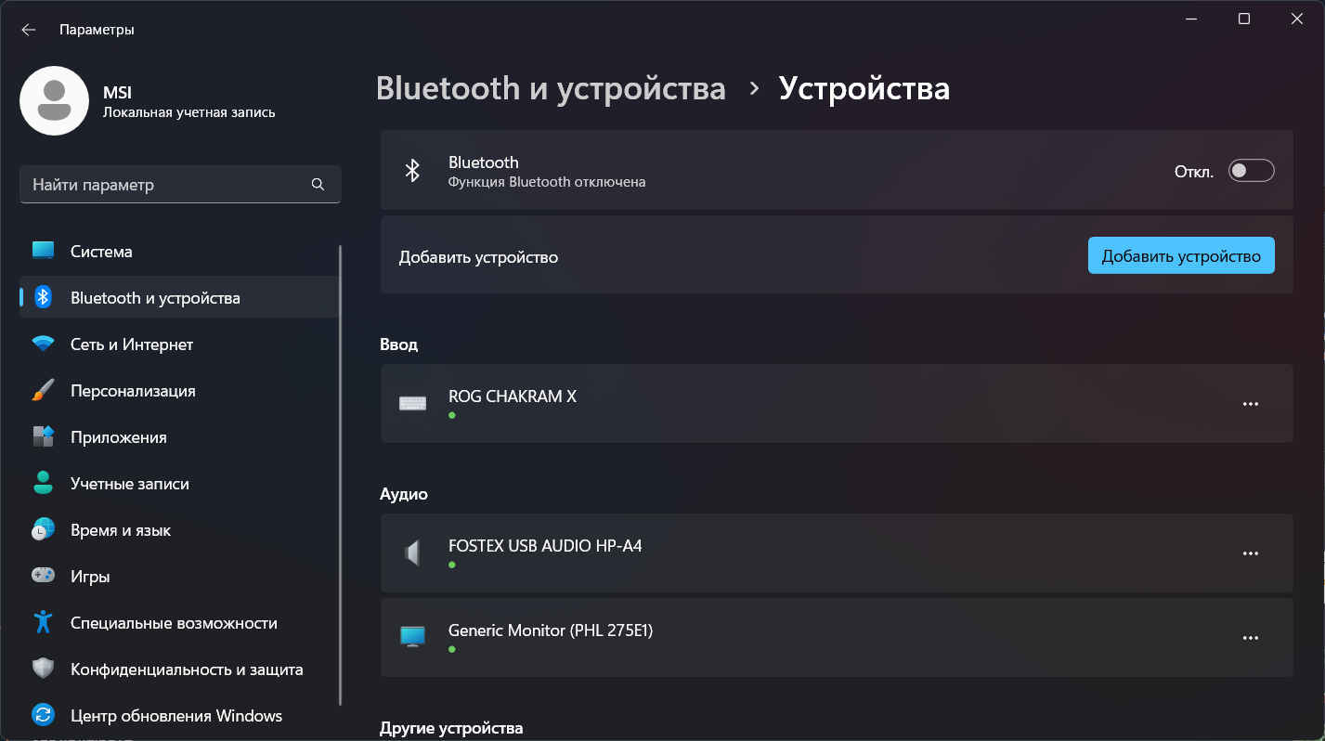Click the MSI account name
The height and width of the screenshot is (741, 1325).
[117, 93]
